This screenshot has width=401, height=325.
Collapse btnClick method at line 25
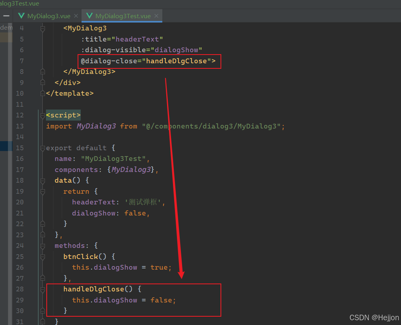pyautogui.click(x=43, y=257)
